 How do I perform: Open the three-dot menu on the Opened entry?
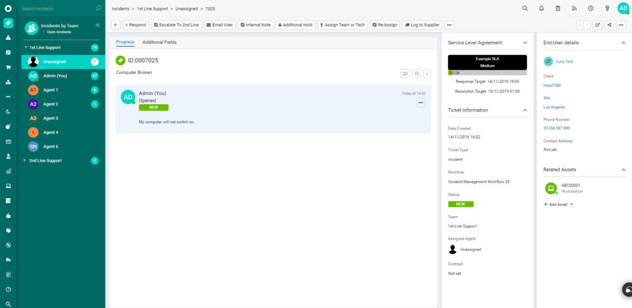coord(420,103)
